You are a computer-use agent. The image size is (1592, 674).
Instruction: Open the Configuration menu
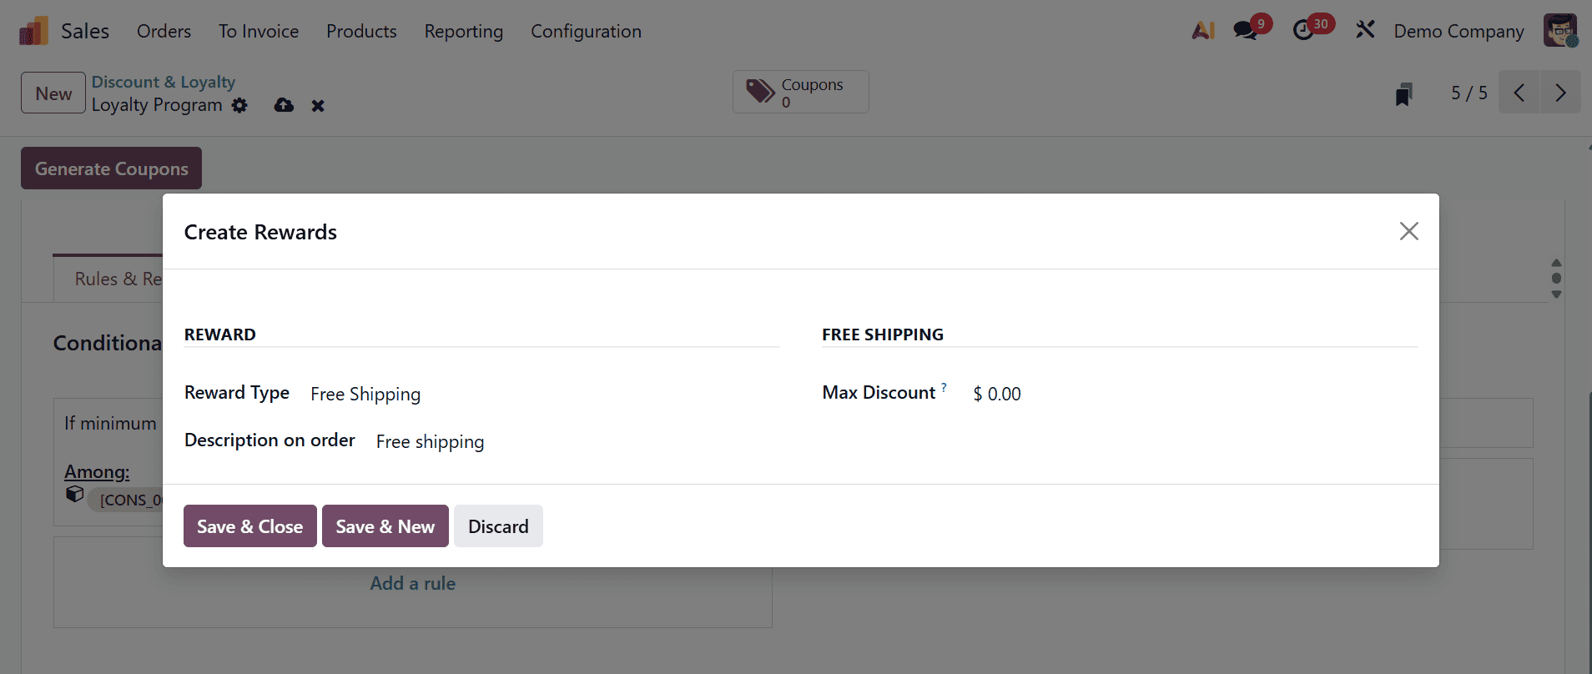[x=586, y=31]
